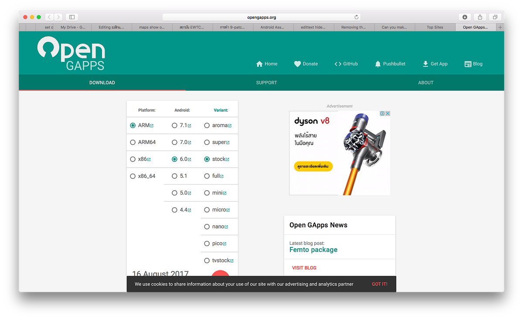
Task: Pick the pico variant
Action: pos(207,243)
